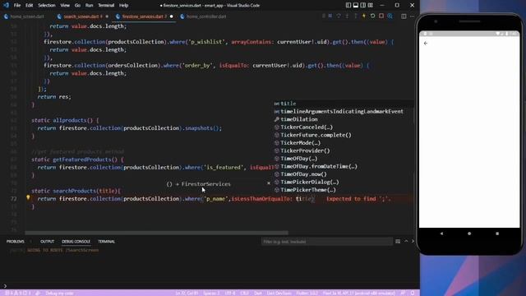526x296 pixels.
Task: Select TickerMode(…) suggestion
Action: point(344,142)
